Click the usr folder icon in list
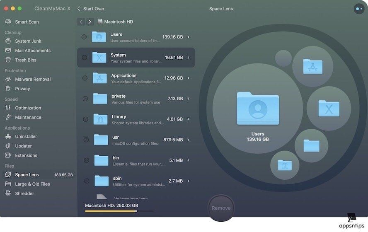368x232 pixels. (101, 140)
